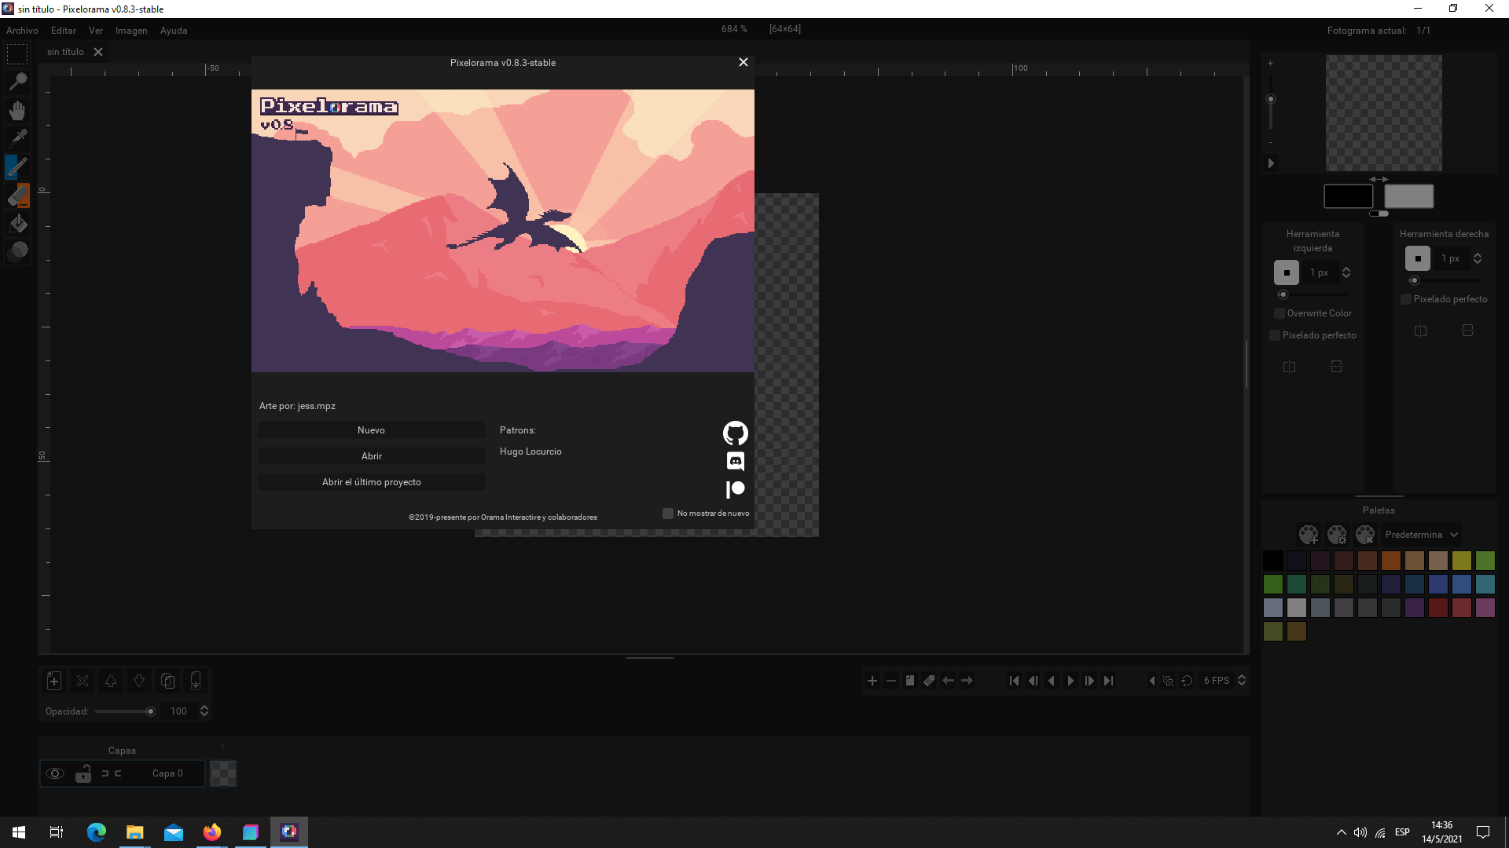Merge layer down icon

pos(196,681)
